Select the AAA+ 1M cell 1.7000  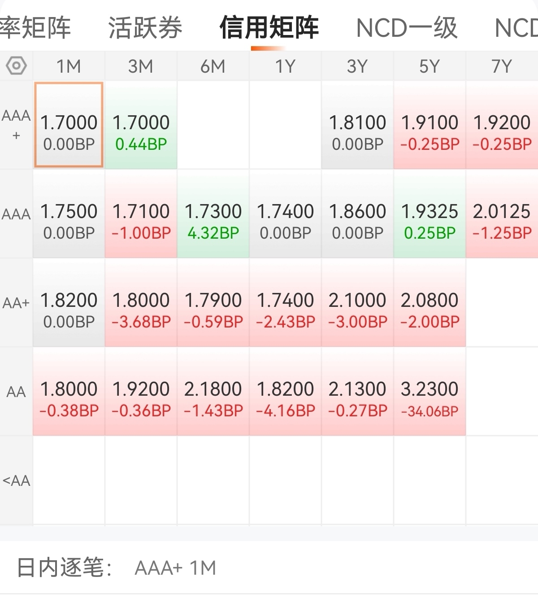click(x=69, y=125)
